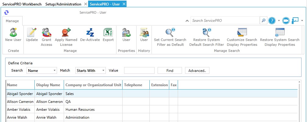Click the Telephone column header
Screen dimensions: 307x122
pos(136,85)
